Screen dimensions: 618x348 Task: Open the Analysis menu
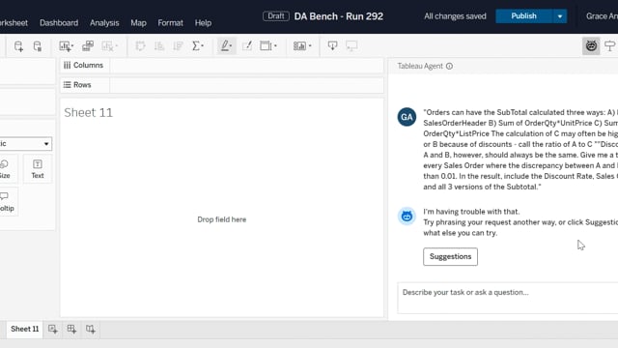pos(104,23)
